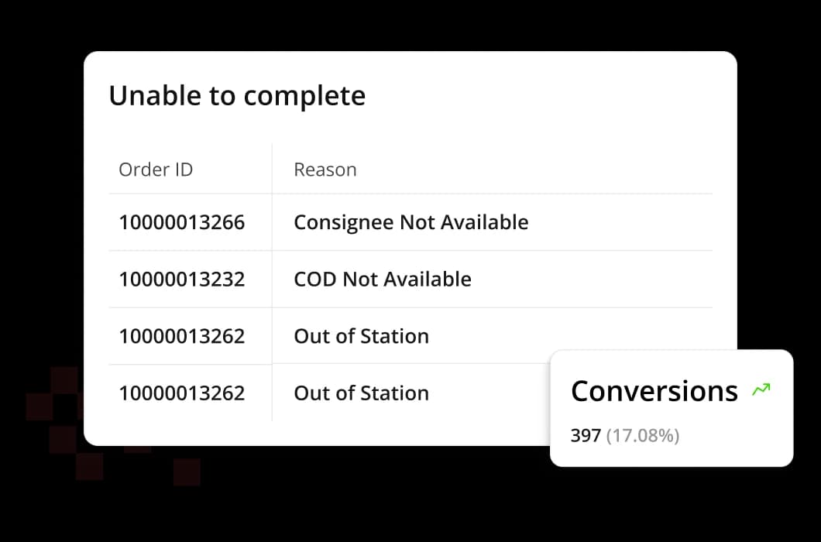Click the Unable to complete heading
821x542 pixels.
click(236, 96)
